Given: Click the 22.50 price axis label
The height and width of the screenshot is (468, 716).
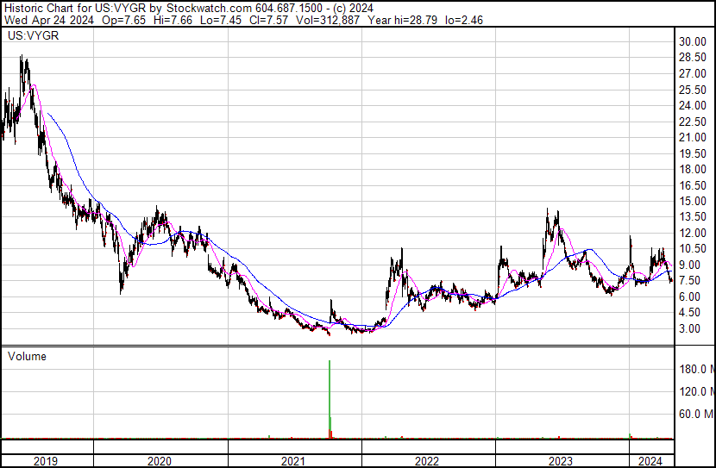Looking at the screenshot, I should coord(693,122).
